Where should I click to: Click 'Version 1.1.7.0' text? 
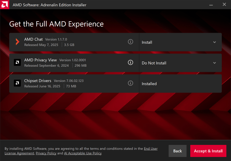point(56,39)
